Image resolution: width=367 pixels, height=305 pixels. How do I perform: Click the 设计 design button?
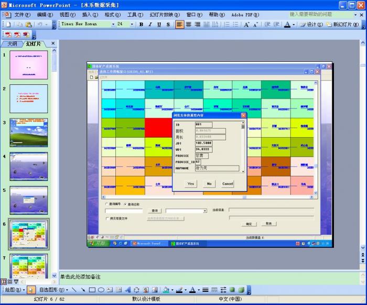(311, 25)
